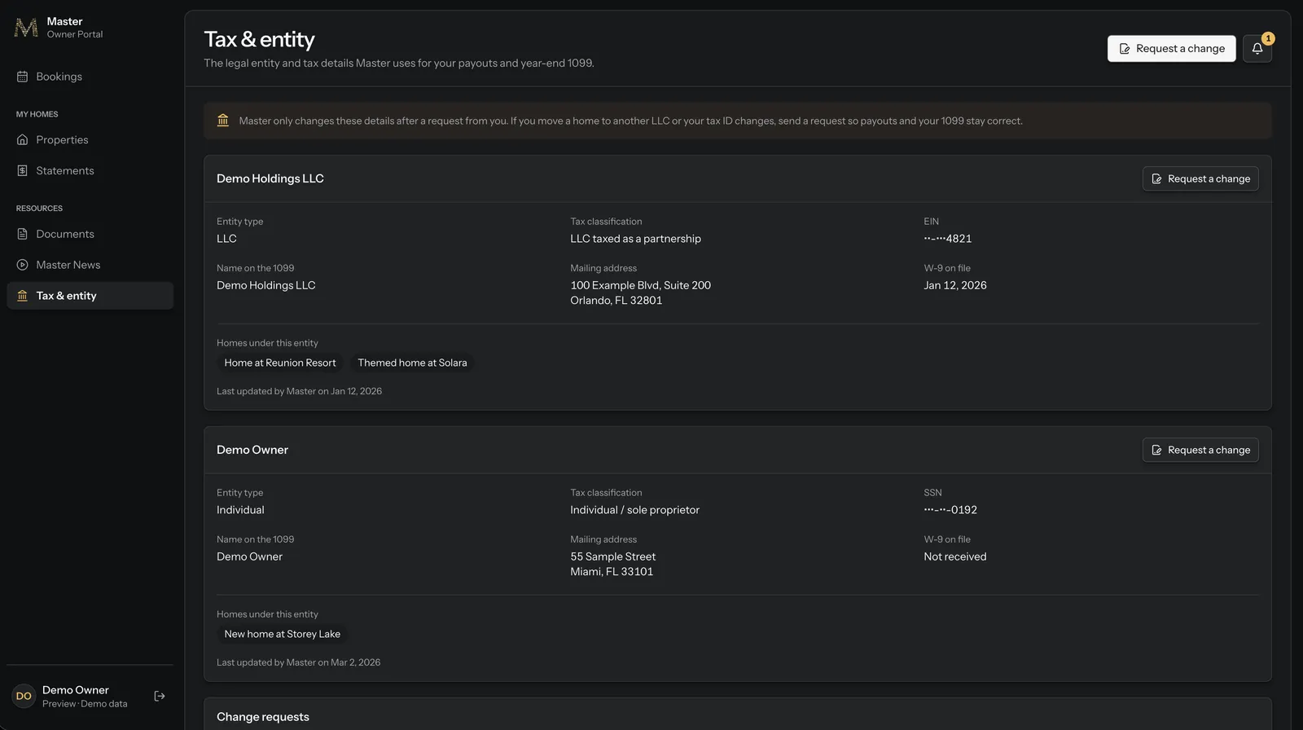Click W-9 date Jan 12, 2026

955,285
